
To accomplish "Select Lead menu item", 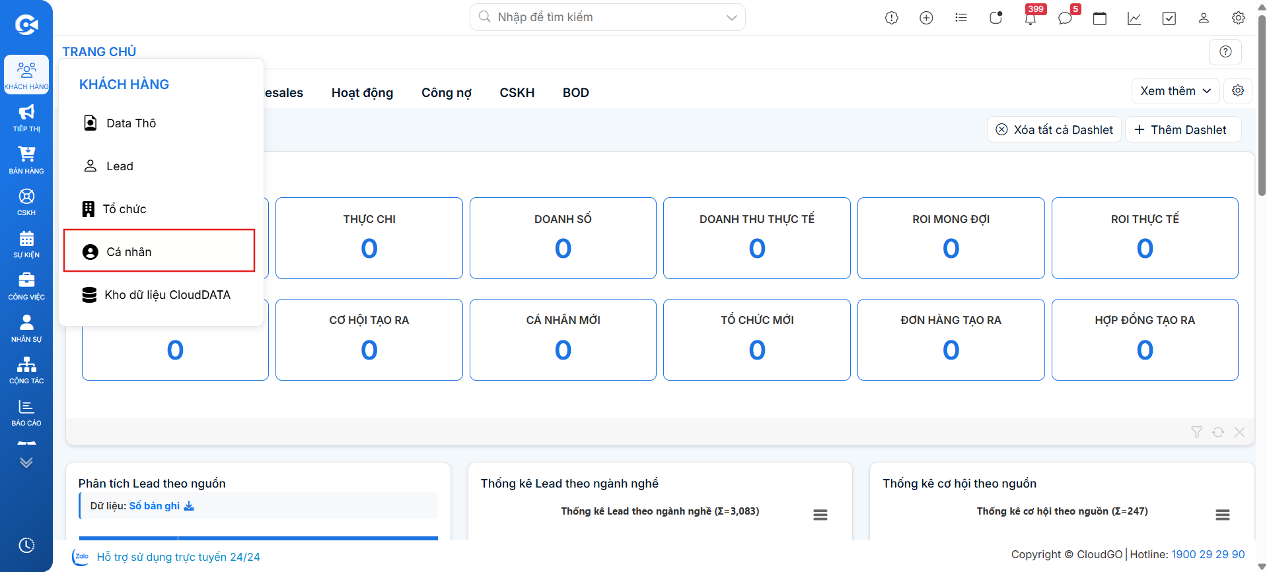I will [159, 166].
